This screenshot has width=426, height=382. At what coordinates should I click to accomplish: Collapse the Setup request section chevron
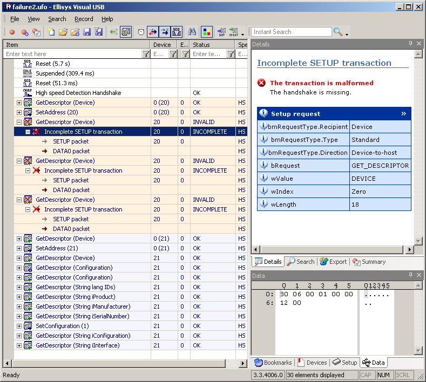coord(403,113)
